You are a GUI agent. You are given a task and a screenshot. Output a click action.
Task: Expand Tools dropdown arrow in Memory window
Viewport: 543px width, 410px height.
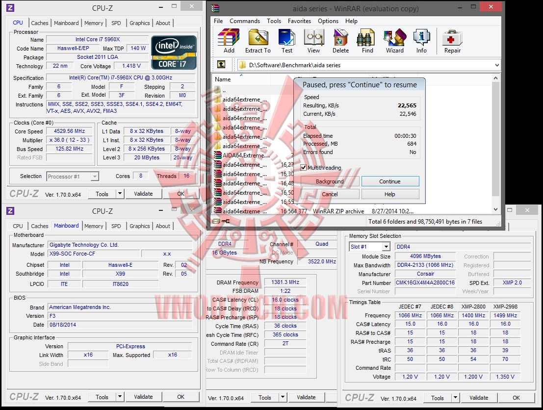click(283, 397)
